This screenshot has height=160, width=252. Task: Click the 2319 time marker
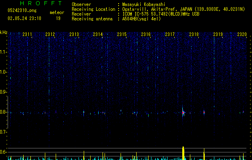coord(218,34)
